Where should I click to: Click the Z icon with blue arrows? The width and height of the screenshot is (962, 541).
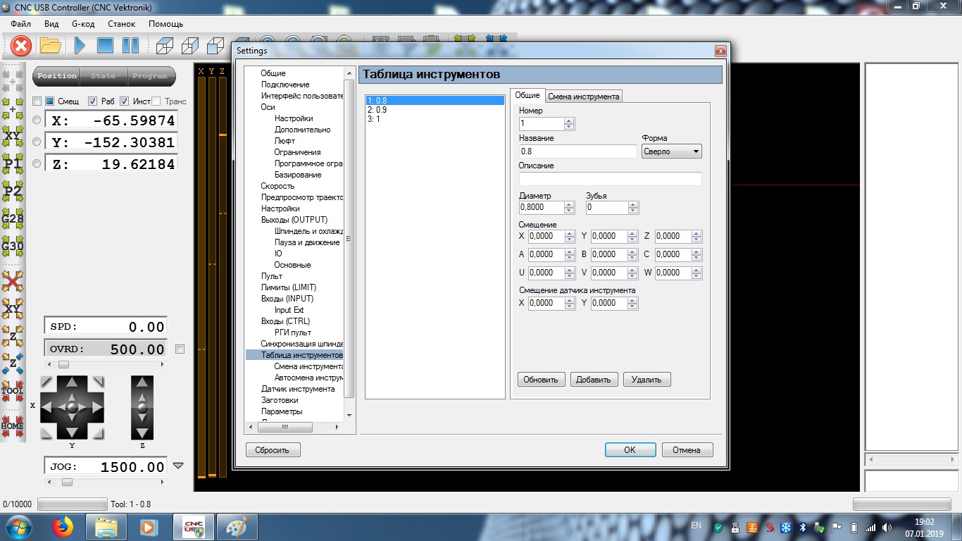coord(13,363)
